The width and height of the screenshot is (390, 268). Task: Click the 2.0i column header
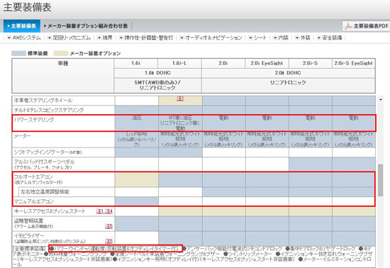[223, 63]
